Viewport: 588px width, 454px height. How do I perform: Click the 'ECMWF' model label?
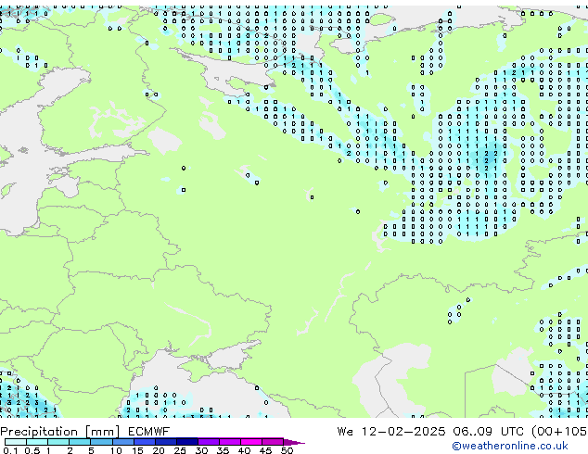(x=148, y=432)
